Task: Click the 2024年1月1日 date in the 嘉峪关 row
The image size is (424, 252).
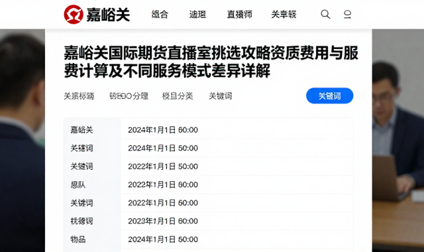Action: click(x=163, y=130)
